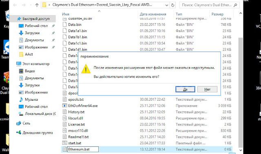Sort by Дата изменения column header
This screenshot has width=261, height=154.
(153, 14)
